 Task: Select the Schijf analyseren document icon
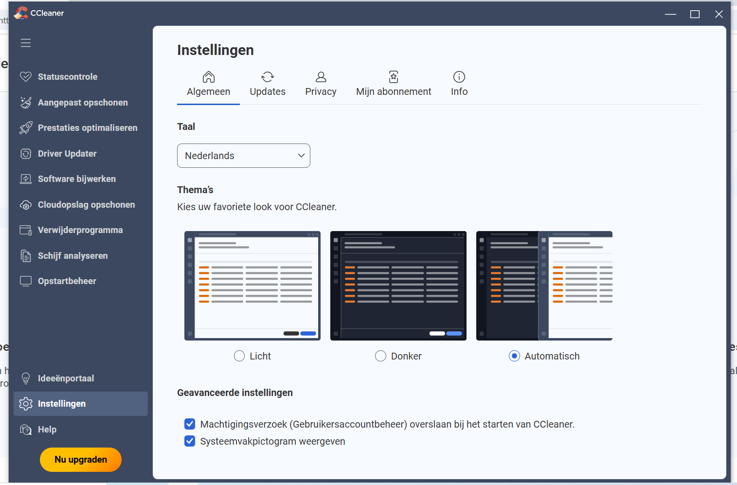pos(26,256)
